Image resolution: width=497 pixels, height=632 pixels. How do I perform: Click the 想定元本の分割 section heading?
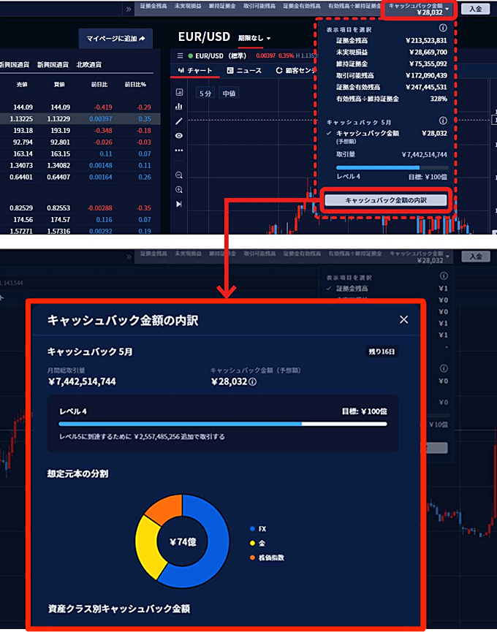coord(77,473)
